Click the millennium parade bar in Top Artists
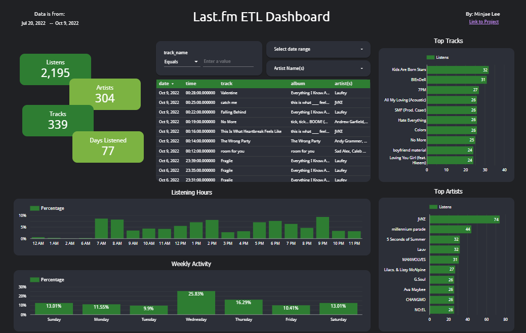This screenshot has height=333, width=526. coord(450,230)
